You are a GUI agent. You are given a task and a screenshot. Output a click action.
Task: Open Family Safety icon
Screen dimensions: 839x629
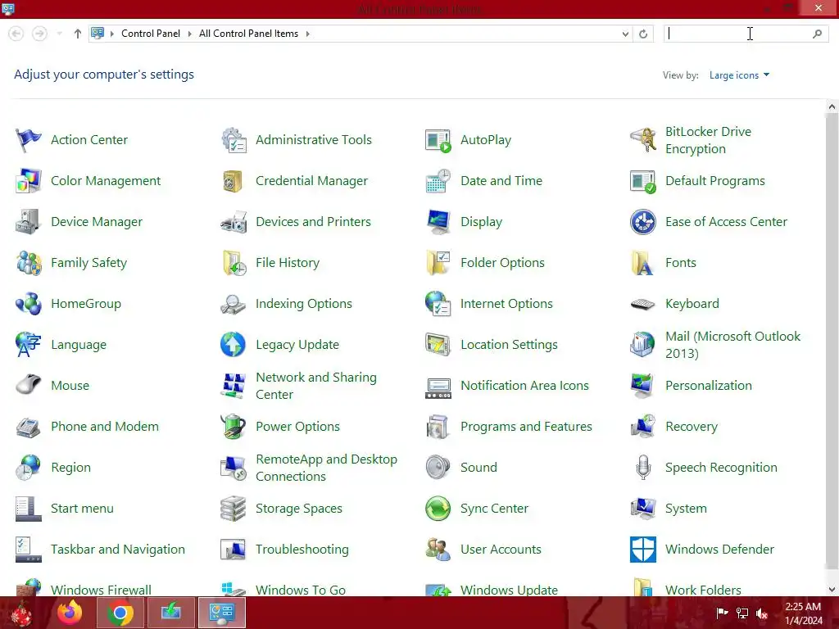point(29,263)
